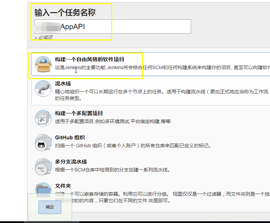The height and width of the screenshot is (223, 270).
Task: Click the description starting 这是Jenkins的主要功能
Action: tap(162, 67)
